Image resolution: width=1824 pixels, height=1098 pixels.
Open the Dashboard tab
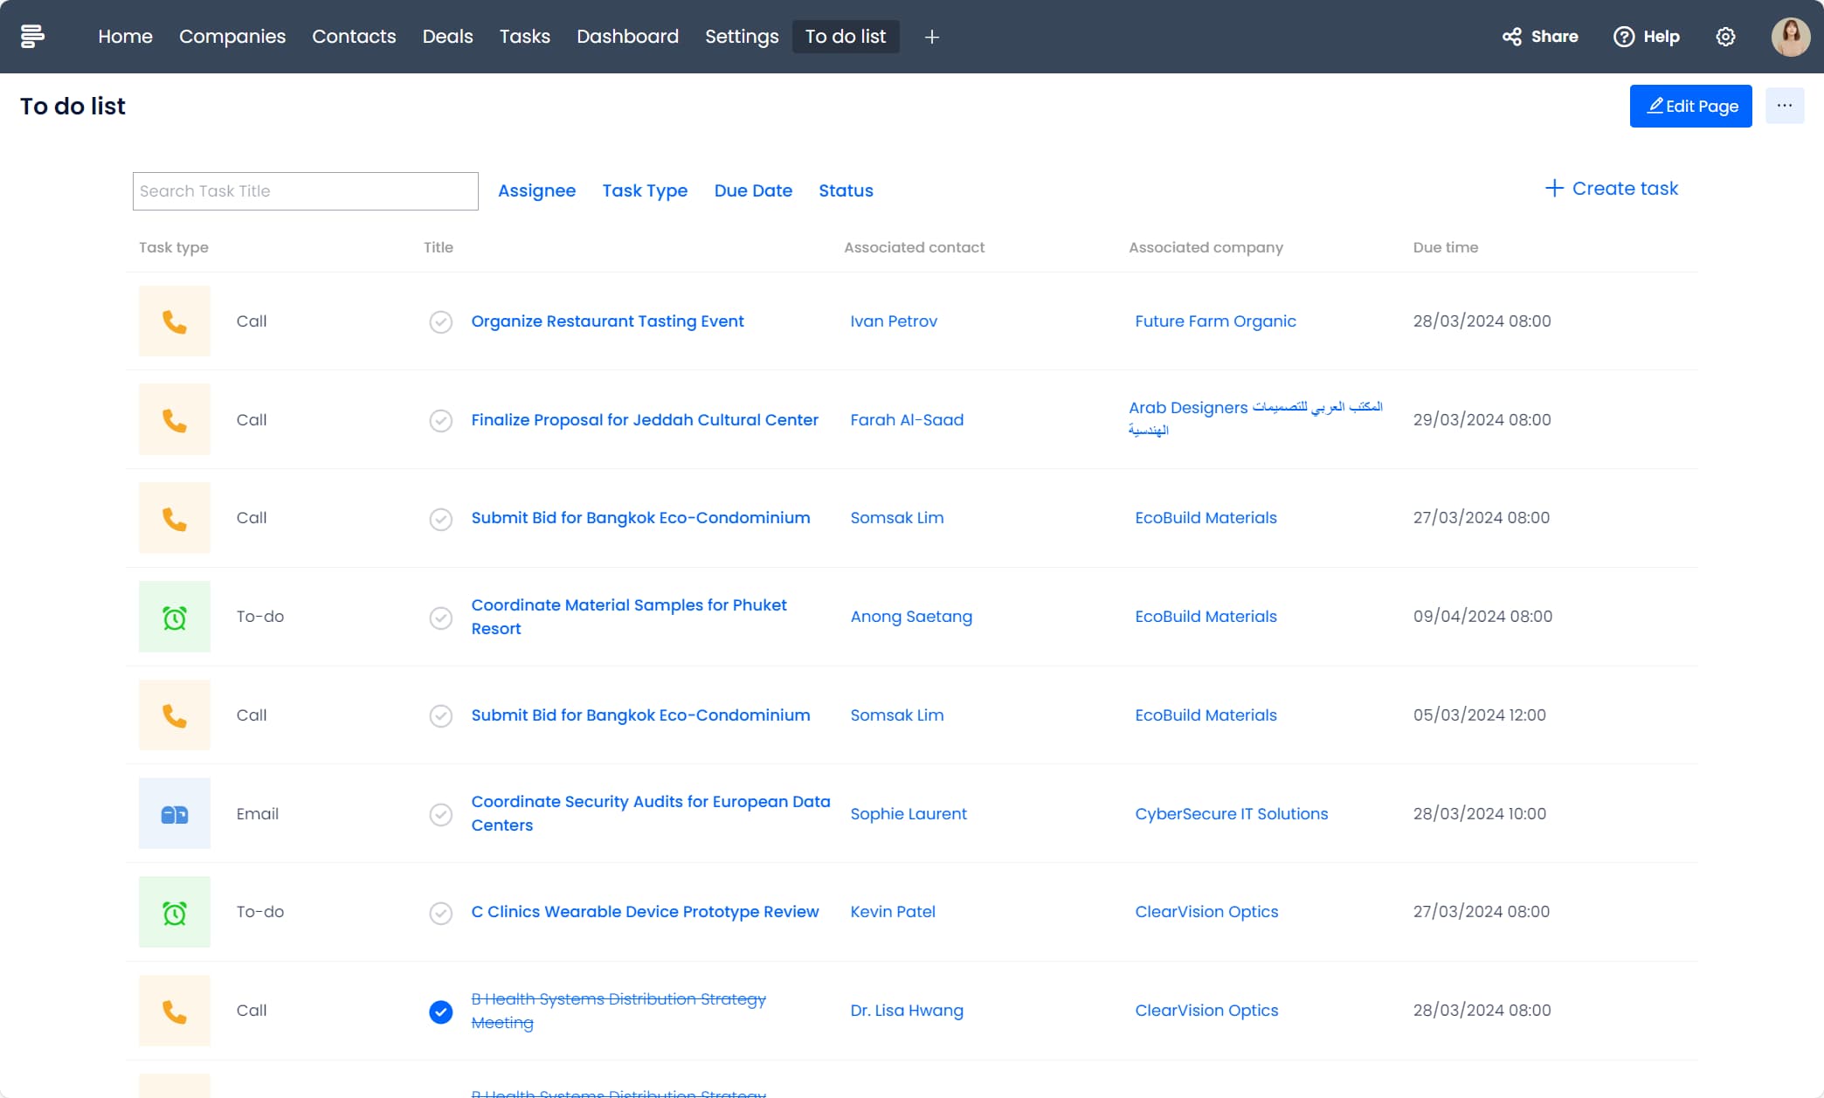[x=627, y=37]
